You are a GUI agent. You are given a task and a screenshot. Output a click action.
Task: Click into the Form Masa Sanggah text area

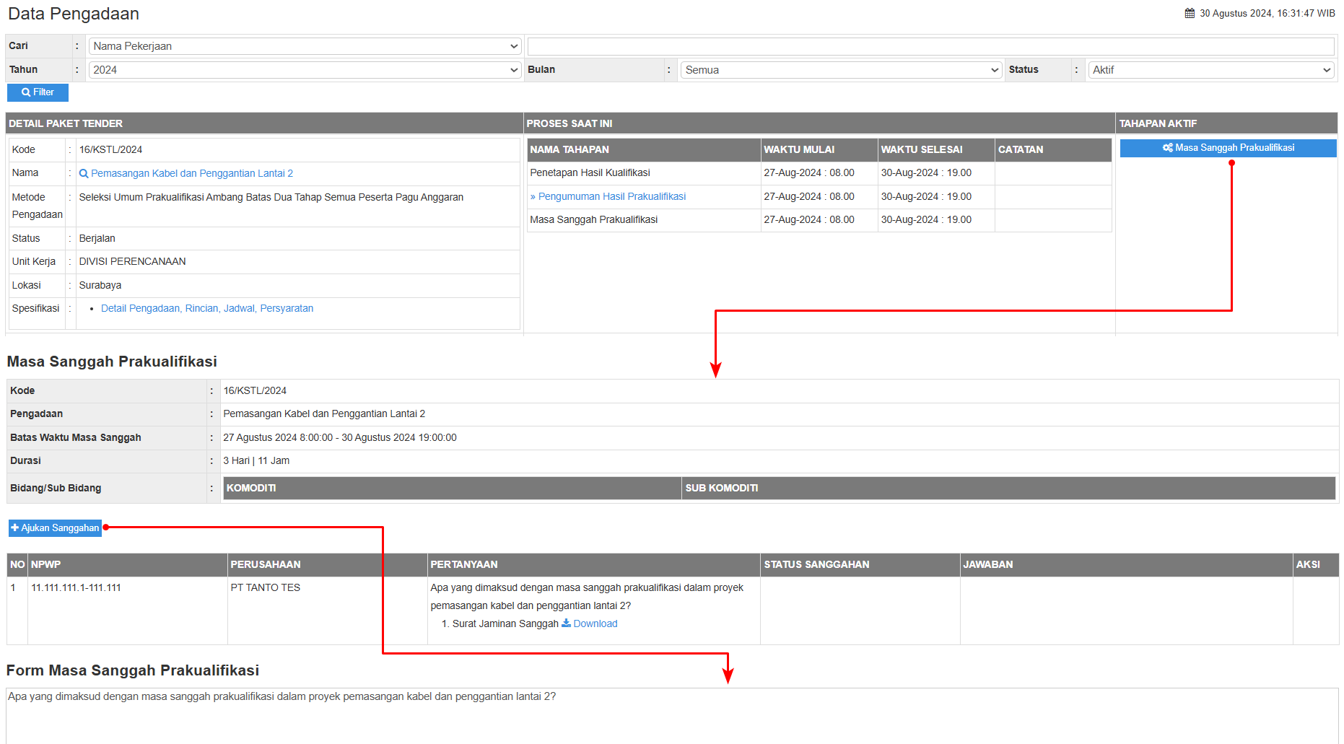672,716
